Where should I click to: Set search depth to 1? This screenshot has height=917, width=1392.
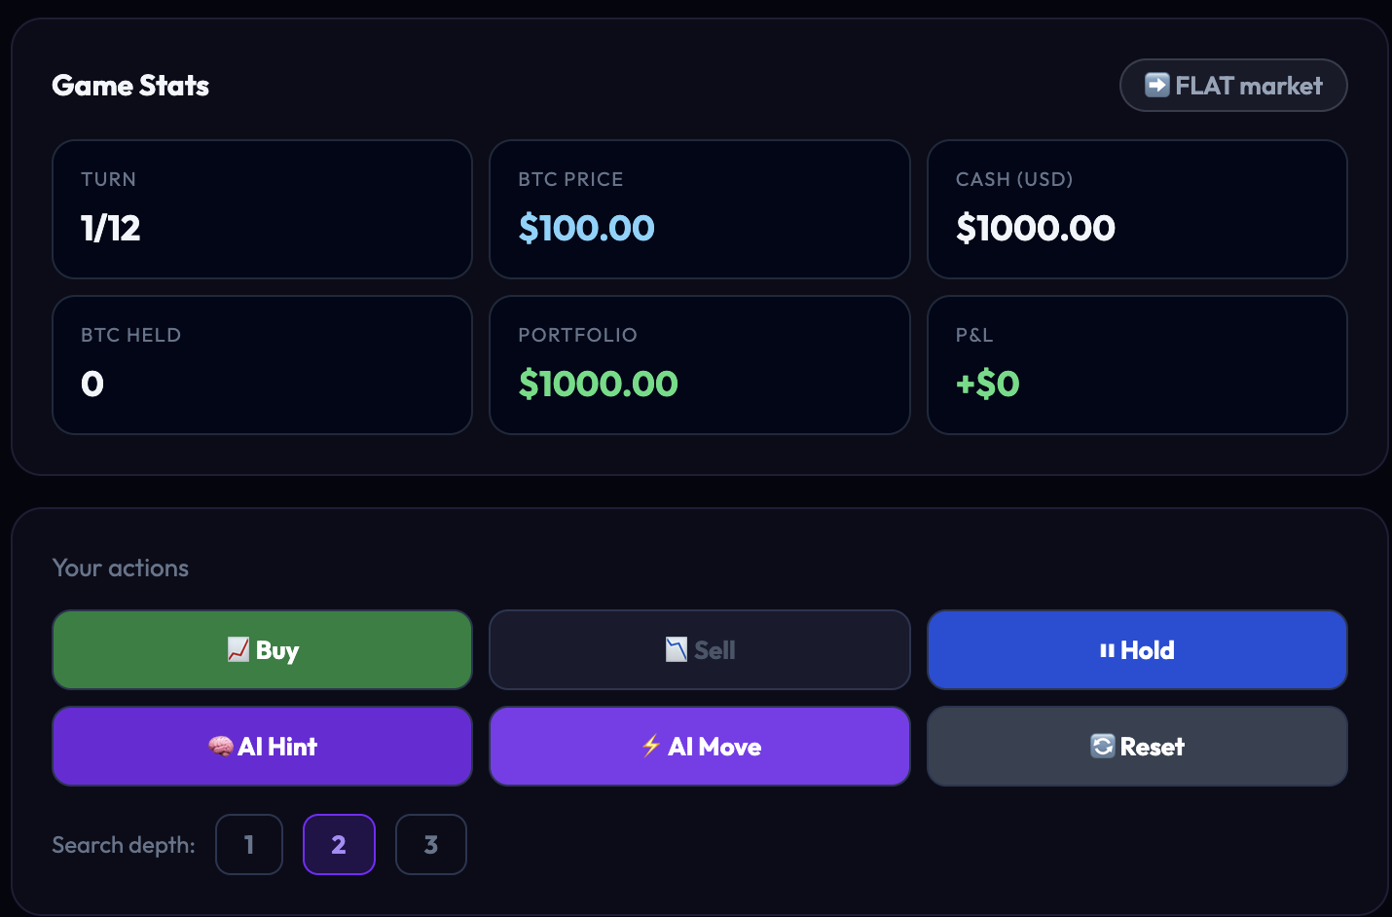coord(249,844)
